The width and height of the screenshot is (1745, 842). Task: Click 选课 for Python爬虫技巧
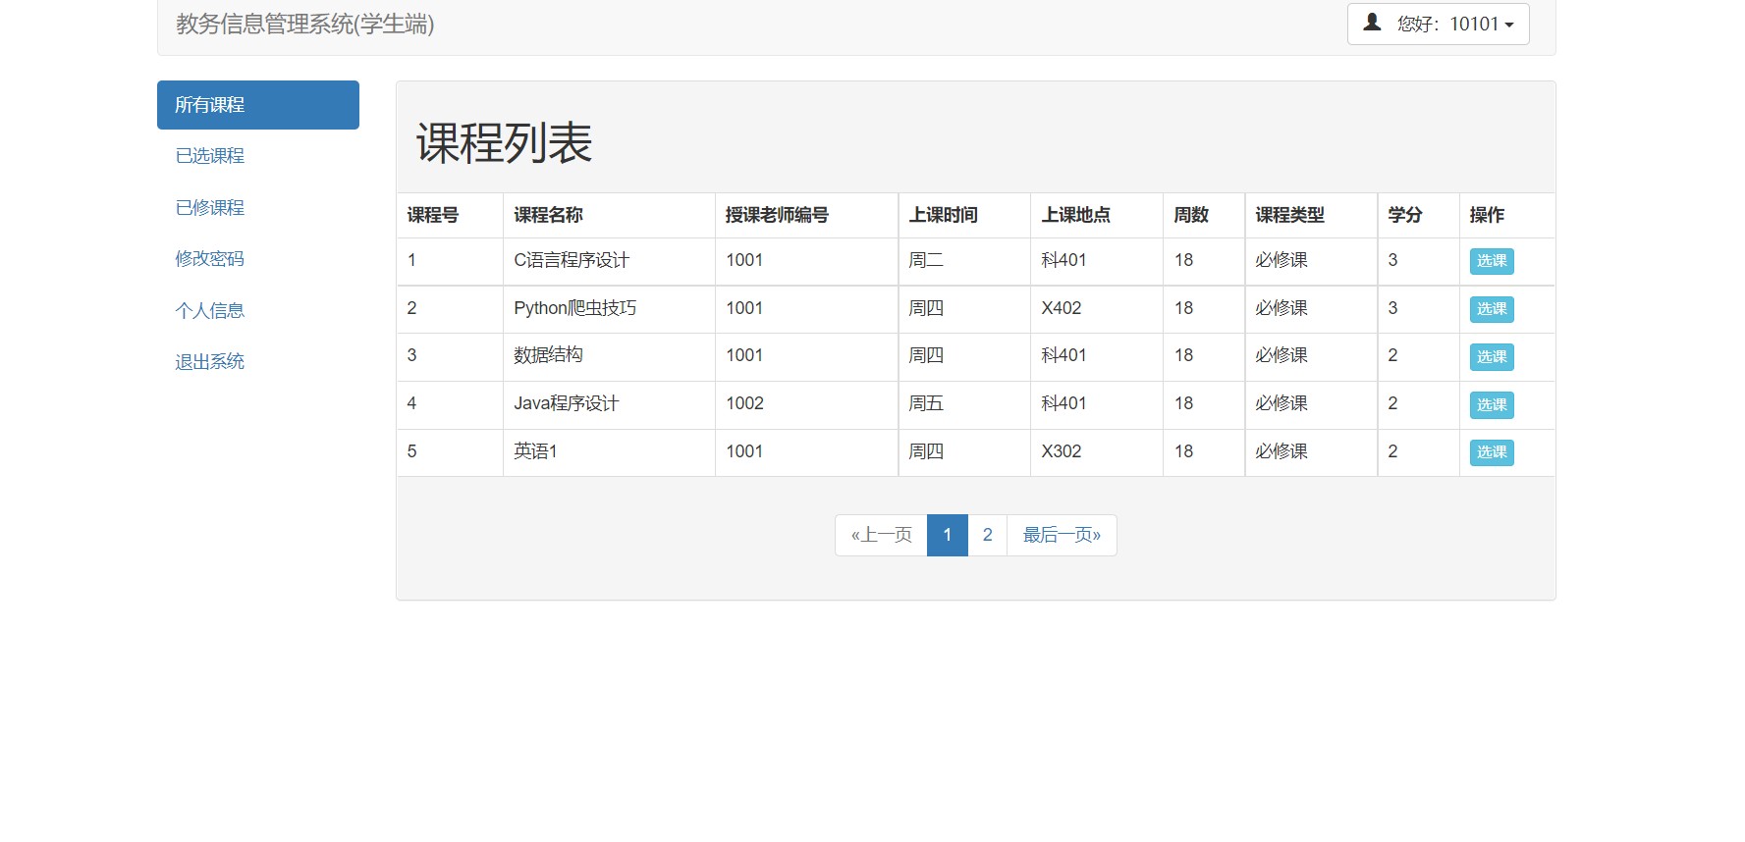tap(1492, 309)
